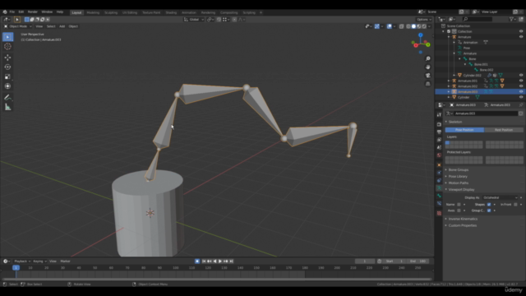Choose the Rotate tool
The width and height of the screenshot is (526, 296).
coord(7,67)
